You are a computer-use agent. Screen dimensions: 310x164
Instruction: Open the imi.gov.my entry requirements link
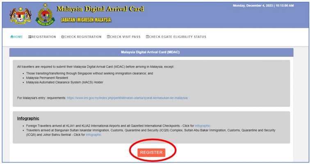[127, 98]
